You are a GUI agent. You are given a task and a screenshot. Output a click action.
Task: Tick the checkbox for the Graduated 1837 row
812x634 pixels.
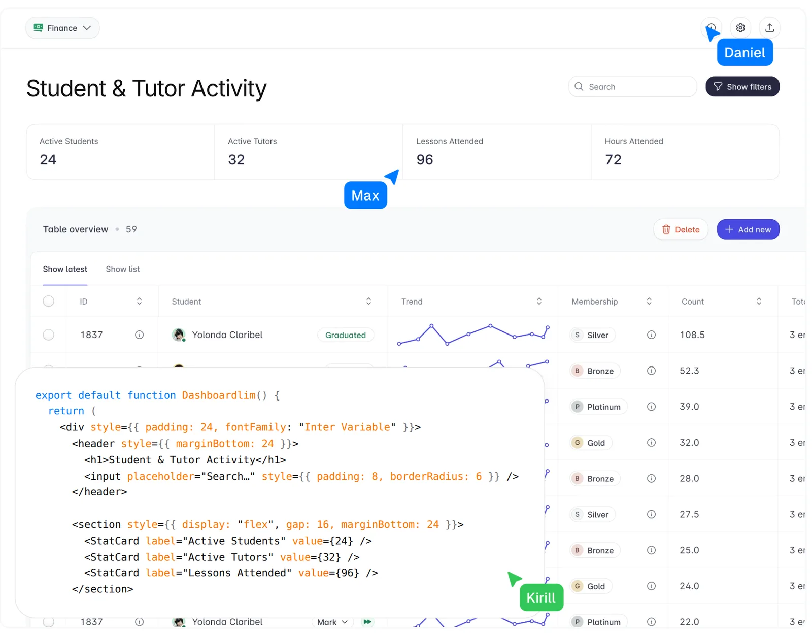49,335
